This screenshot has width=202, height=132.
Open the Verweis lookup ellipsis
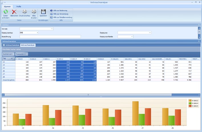52,29
